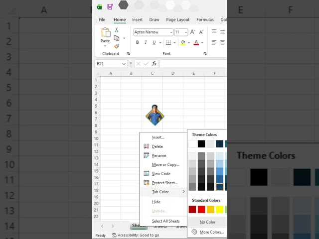Image resolution: width=319 pixels, height=239 pixels.
Task: Click the No Color button
Action: point(207,222)
